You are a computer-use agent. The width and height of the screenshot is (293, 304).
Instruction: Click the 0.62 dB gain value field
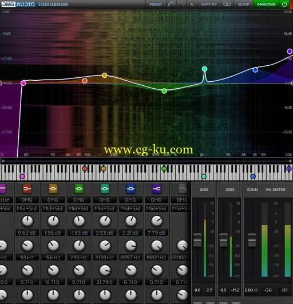[x=27, y=232]
